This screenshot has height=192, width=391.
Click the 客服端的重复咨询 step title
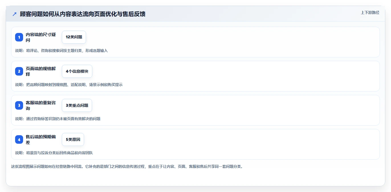(41, 105)
